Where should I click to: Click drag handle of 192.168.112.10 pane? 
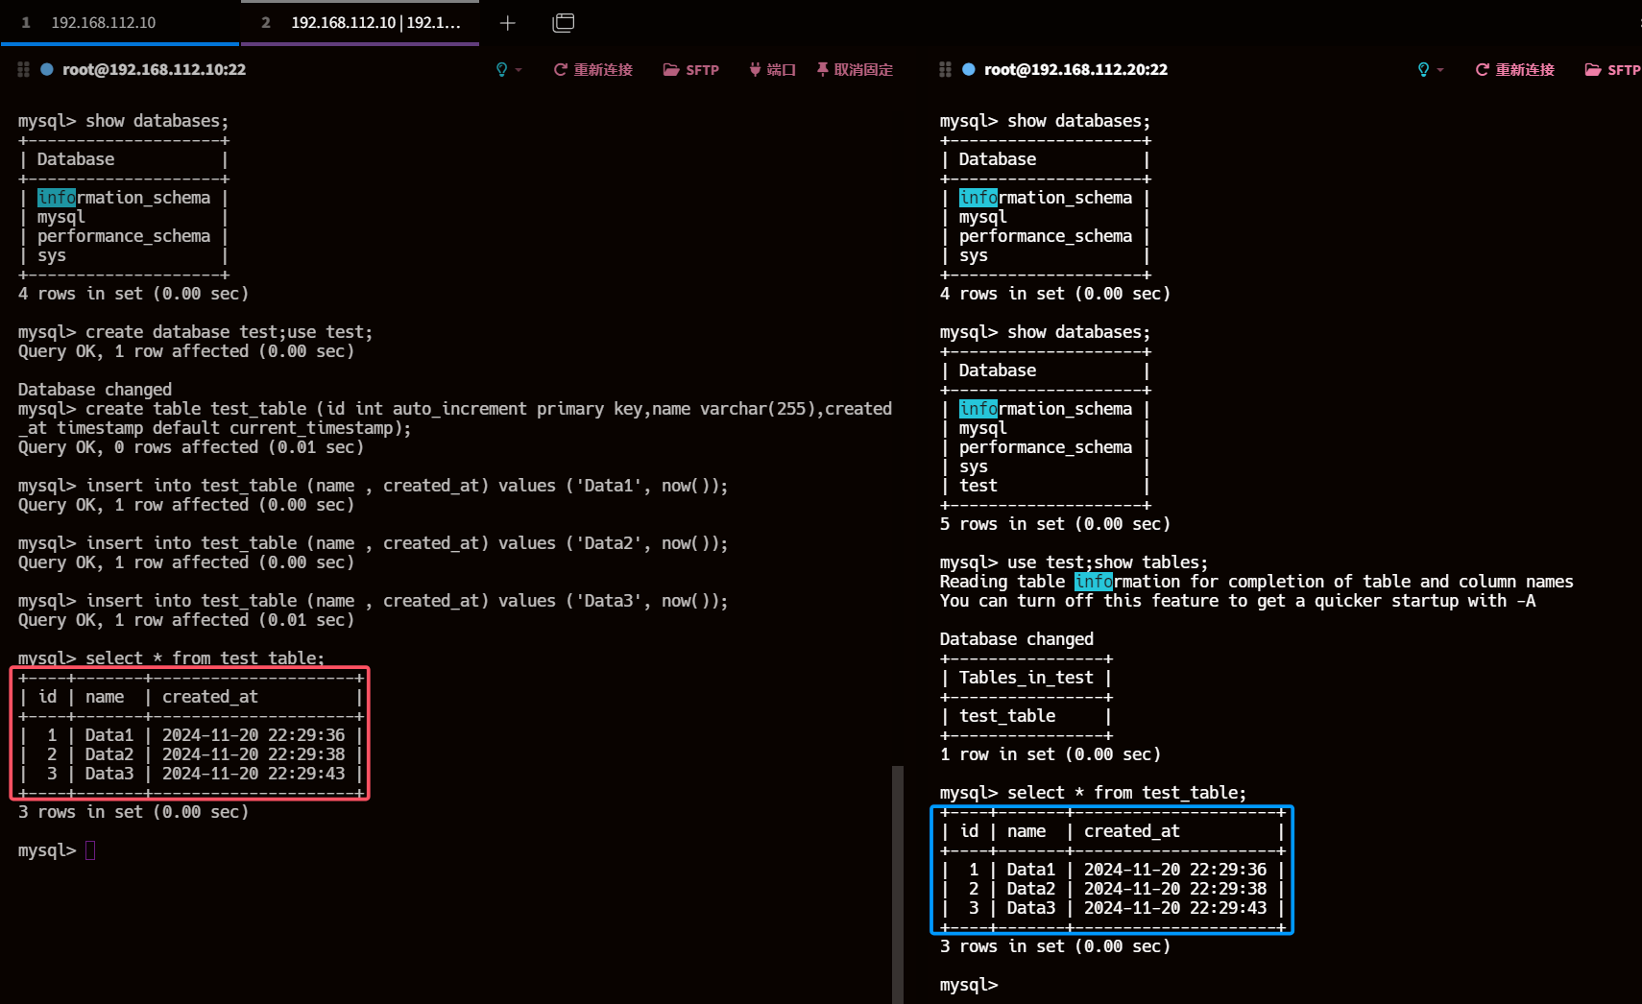click(x=23, y=70)
